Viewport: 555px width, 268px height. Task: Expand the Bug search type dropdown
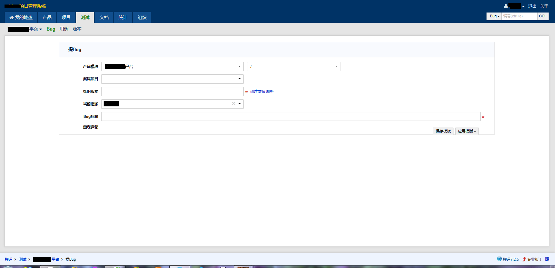point(494,16)
